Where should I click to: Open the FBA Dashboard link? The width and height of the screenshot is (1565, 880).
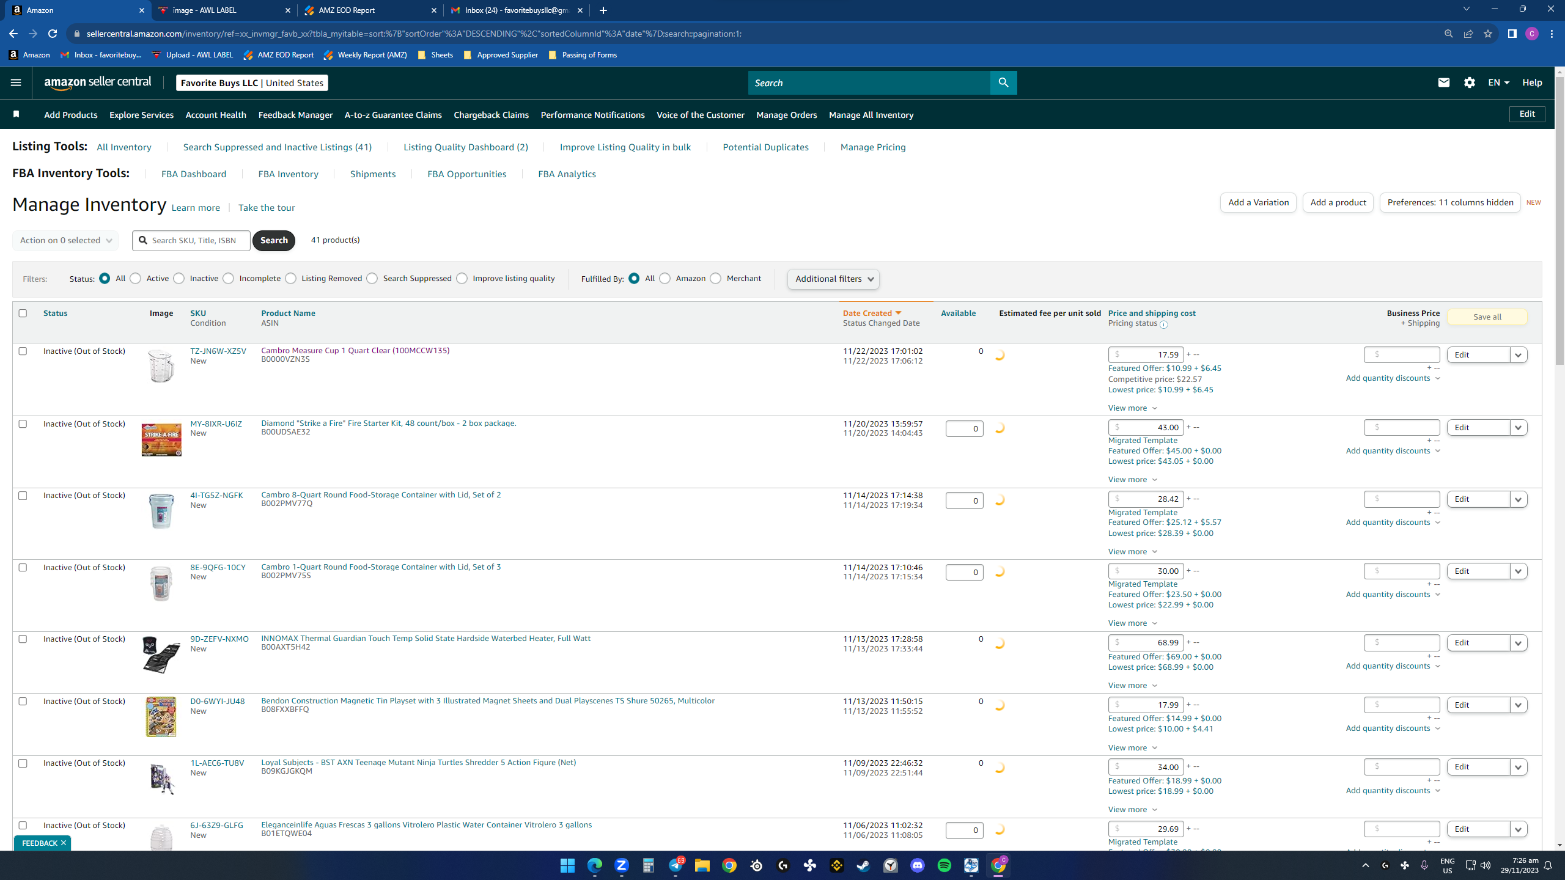click(194, 174)
